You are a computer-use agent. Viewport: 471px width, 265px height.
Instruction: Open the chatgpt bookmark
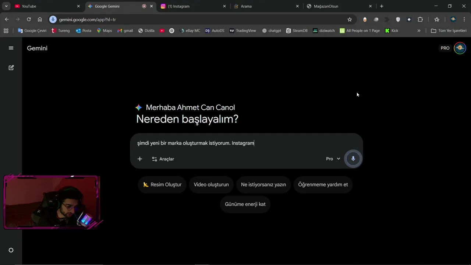[x=272, y=31]
